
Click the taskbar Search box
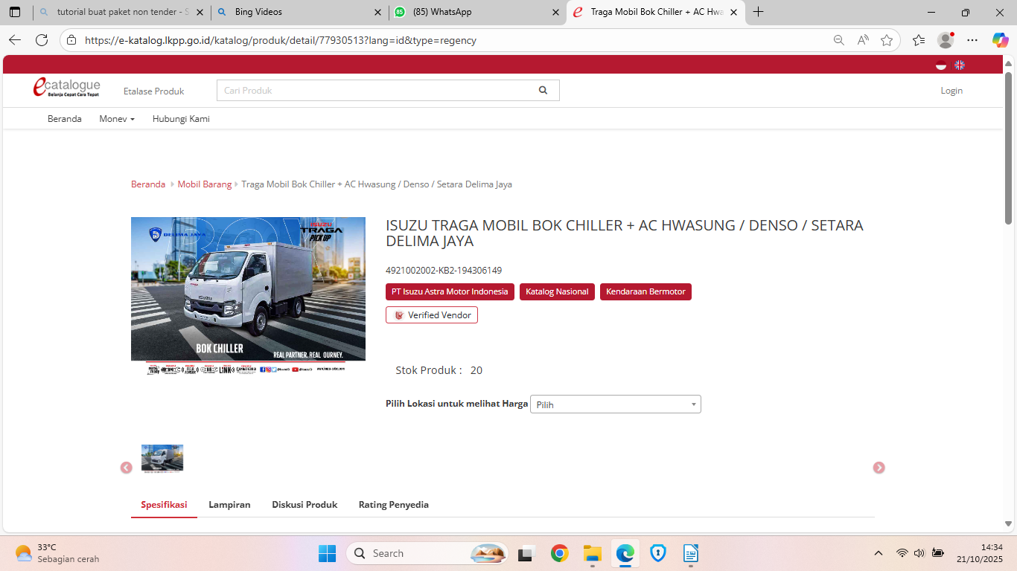(427, 553)
